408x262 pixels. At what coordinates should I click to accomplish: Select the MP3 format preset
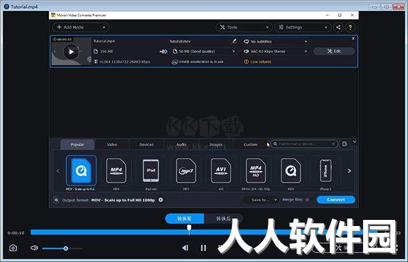186,173
